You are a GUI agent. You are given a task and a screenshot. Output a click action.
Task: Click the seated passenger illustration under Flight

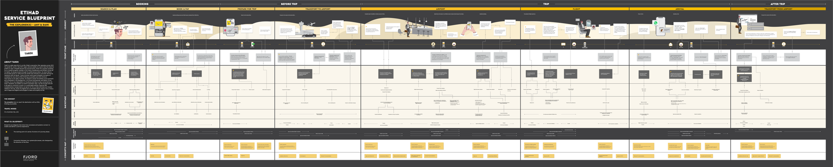point(584,29)
